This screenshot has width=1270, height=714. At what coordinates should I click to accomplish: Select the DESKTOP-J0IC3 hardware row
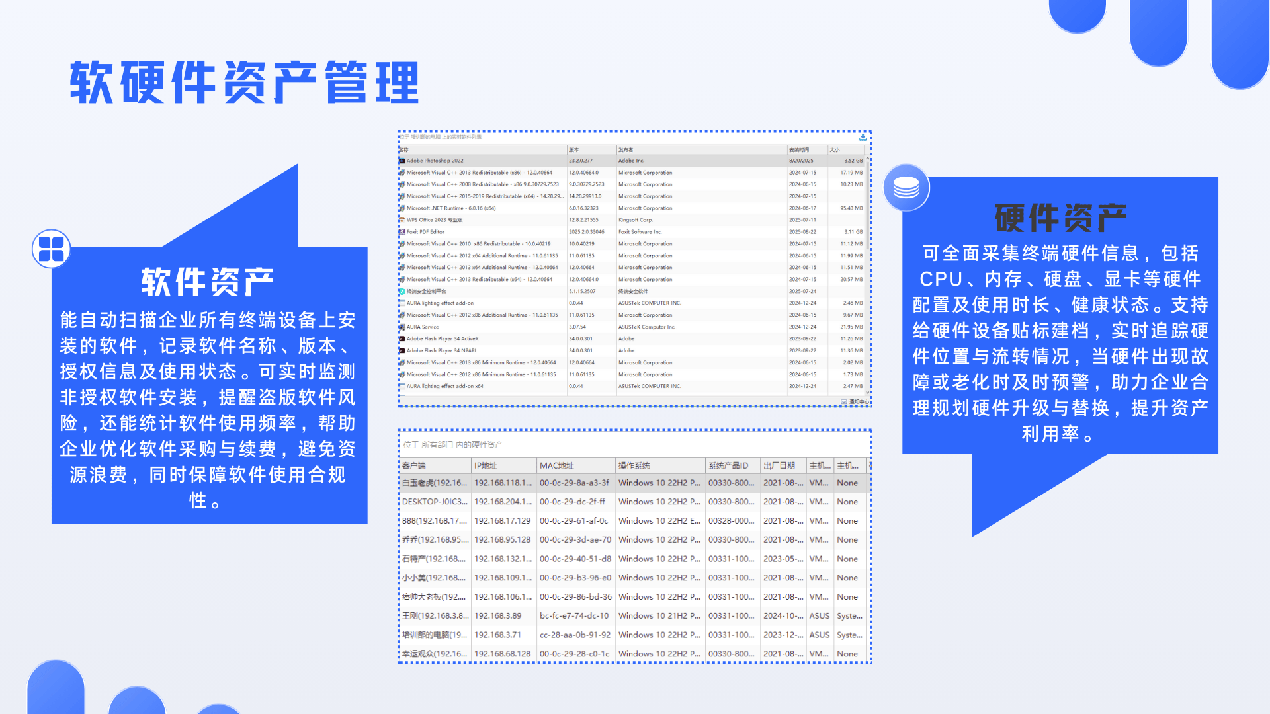point(433,502)
